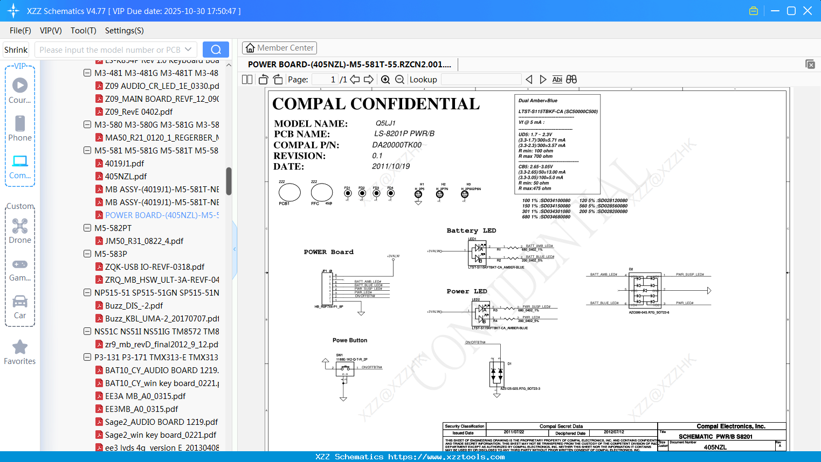The height and width of the screenshot is (462, 821).
Task: Select the Phone category icon
Action: [20, 129]
